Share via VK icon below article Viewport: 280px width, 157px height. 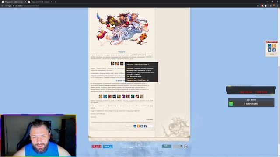tap(142, 126)
